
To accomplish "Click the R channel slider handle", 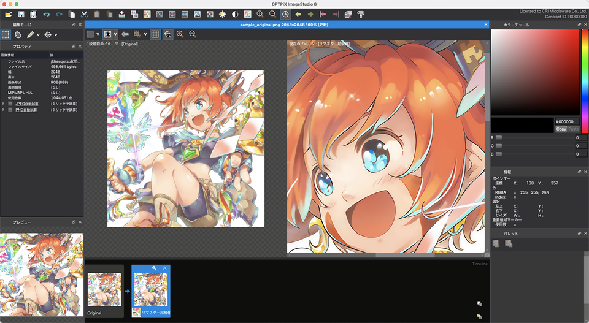I will (499, 138).
